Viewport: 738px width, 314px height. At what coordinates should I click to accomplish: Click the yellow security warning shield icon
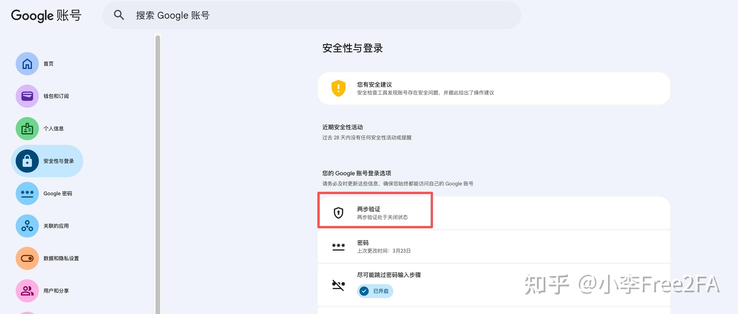(339, 88)
